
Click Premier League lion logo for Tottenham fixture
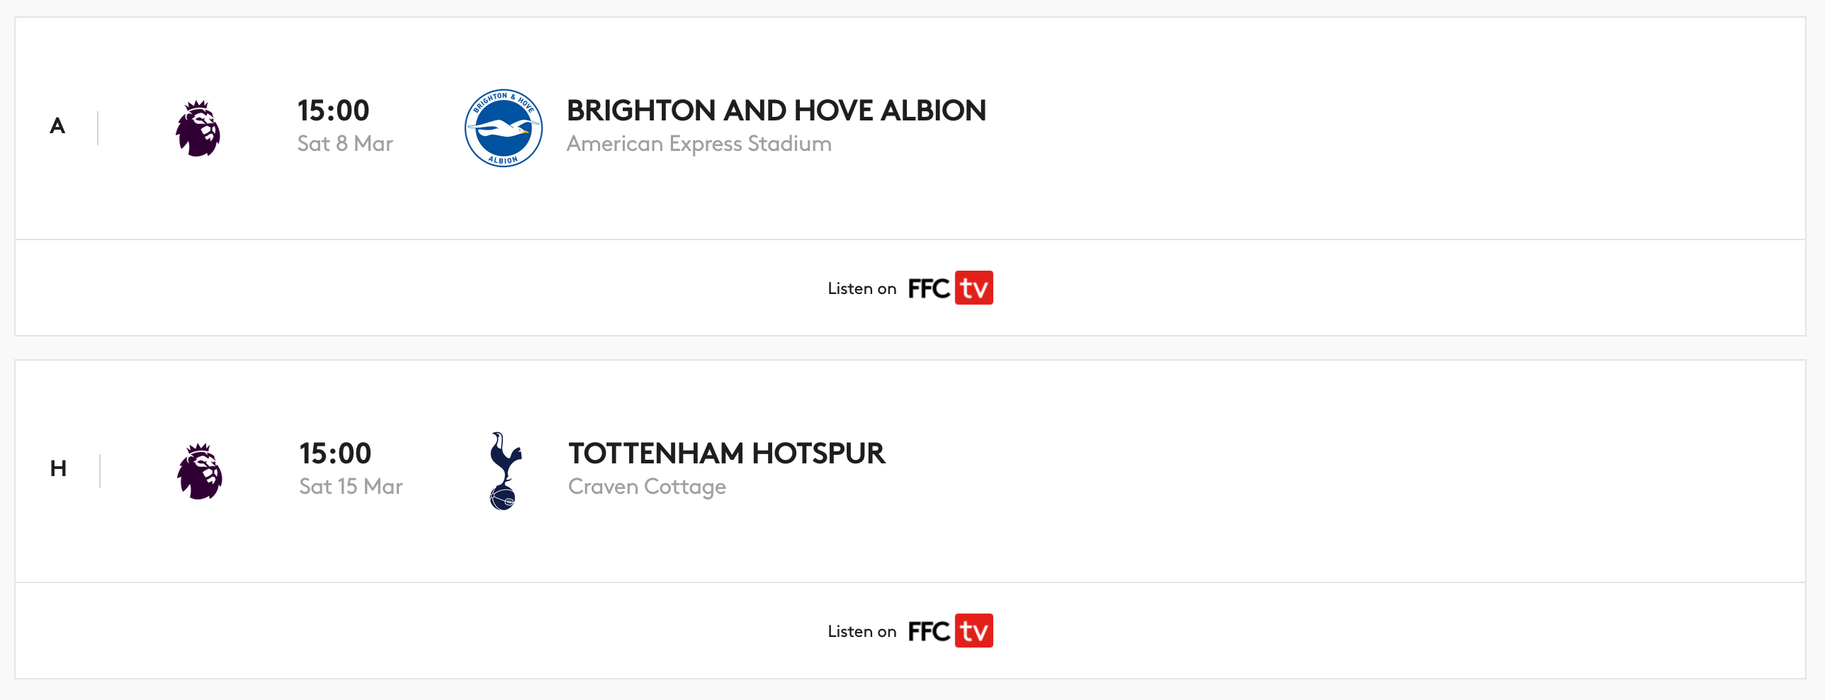coord(200,471)
